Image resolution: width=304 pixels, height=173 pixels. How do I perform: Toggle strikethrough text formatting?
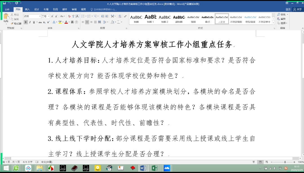pyautogui.click(x=40, y=22)
